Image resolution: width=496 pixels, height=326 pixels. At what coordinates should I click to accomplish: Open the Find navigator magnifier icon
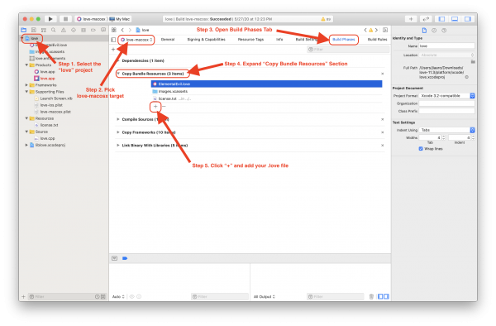click(54, 30)
